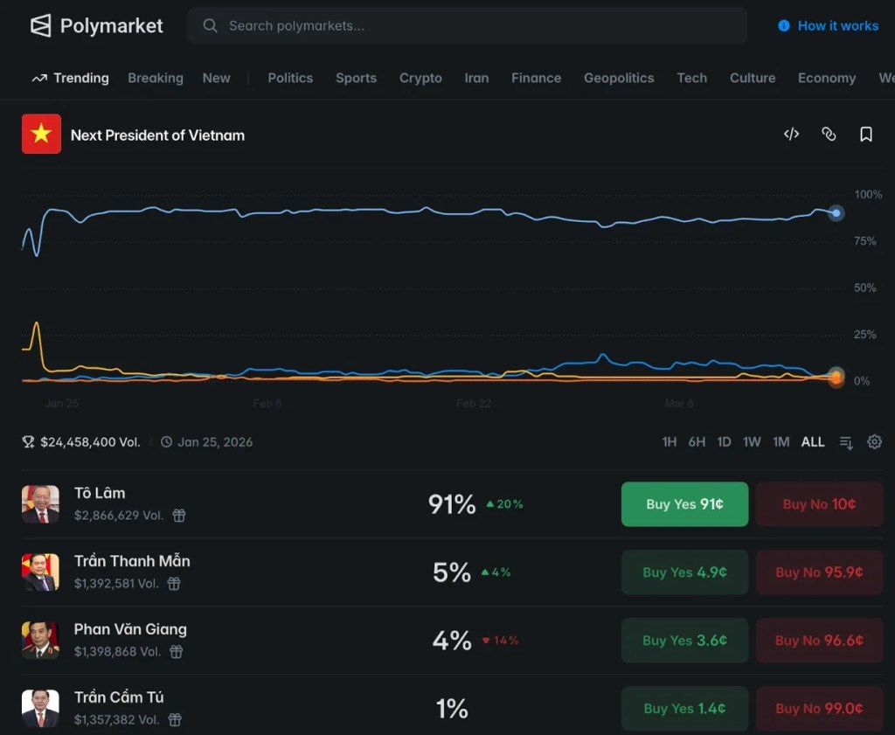The image size is (895, 735).
Task: Open the How it works link
Action: click(828, 26)
